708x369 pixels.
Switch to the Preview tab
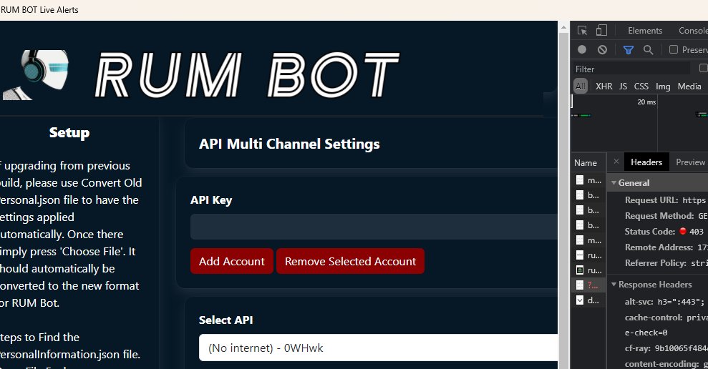coord(690,162)
